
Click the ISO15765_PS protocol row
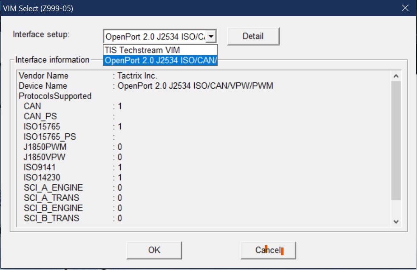[50, 137]
